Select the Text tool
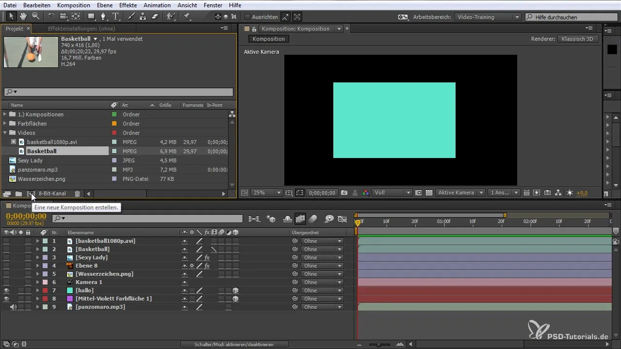This screenshot has height=349, width=621. (x=115, y=16)
